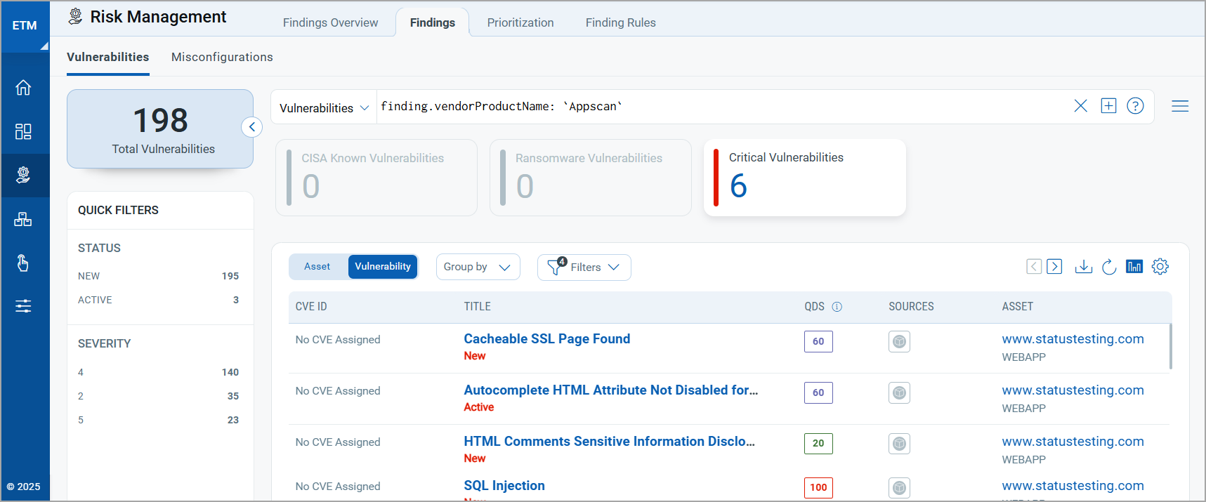Open Cacheable SSL Page Found finding
Image resolution: width=1206 pixels, height=502 pixels.
[546, 339]
